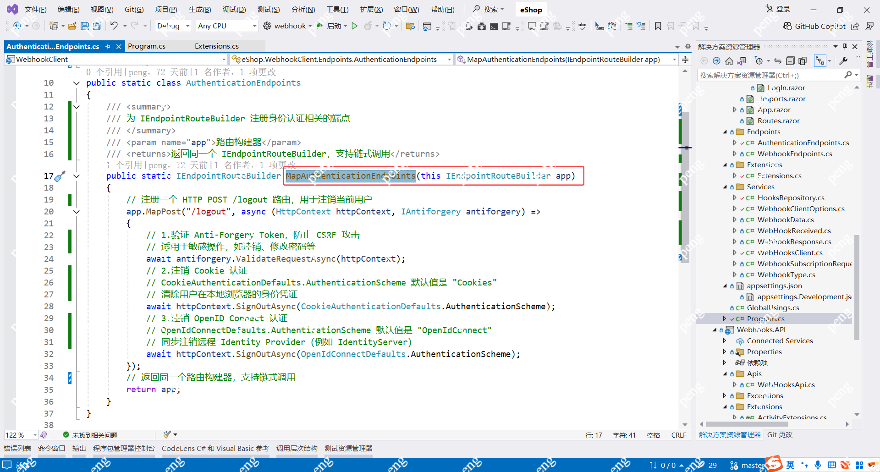Toggle the track-active-item view button in Solution Explorer
The image size is (880, 472).
pyautogui.click(x=820, y=60)
